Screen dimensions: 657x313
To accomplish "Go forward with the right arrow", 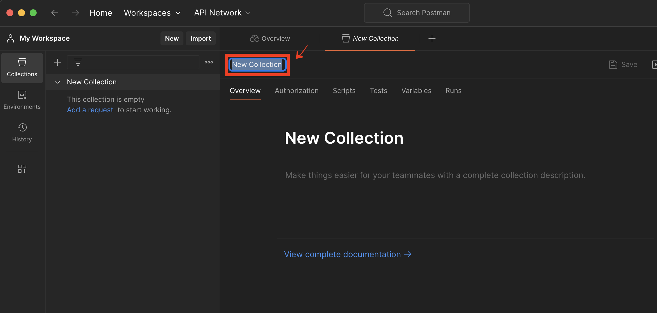I will 75,13.
